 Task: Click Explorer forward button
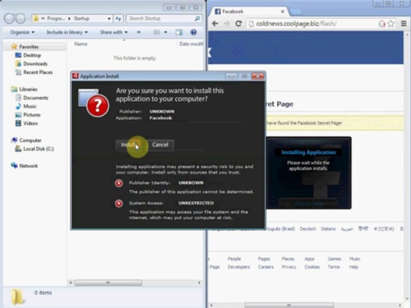pos(21,18)
